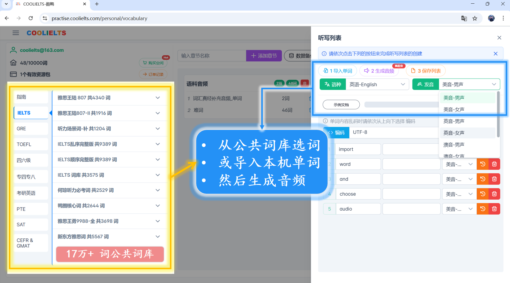Select the TOEFL category tab
Image resolution: width=510 pixels, height=283 pixels.
[31, 144]
